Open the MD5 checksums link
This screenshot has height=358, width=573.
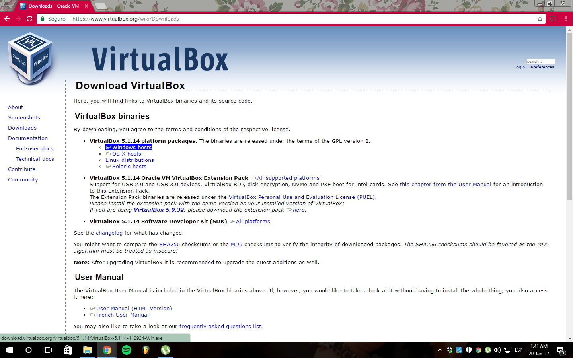[x=236, y=244]
